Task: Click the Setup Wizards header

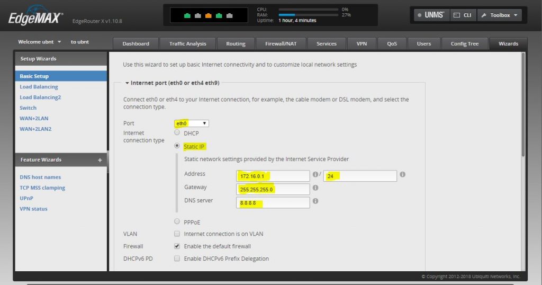Action: click(61, 59)
